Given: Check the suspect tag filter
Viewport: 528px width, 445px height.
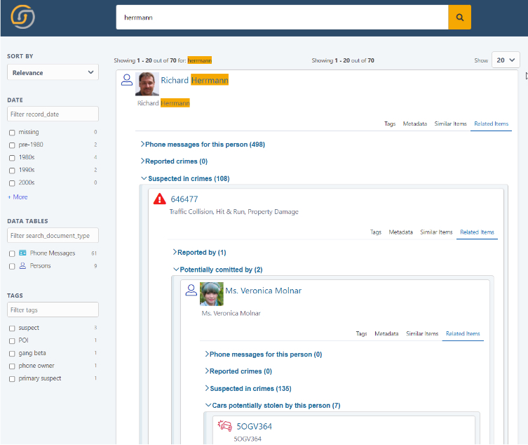Looking at the screenshot, I should click(12, 328).
